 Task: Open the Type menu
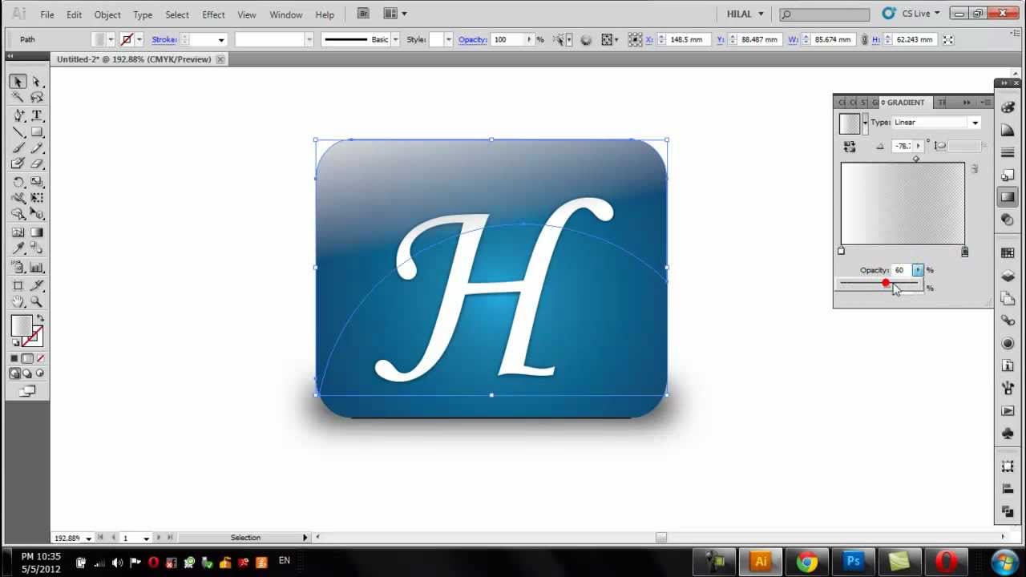pos(143,14)
